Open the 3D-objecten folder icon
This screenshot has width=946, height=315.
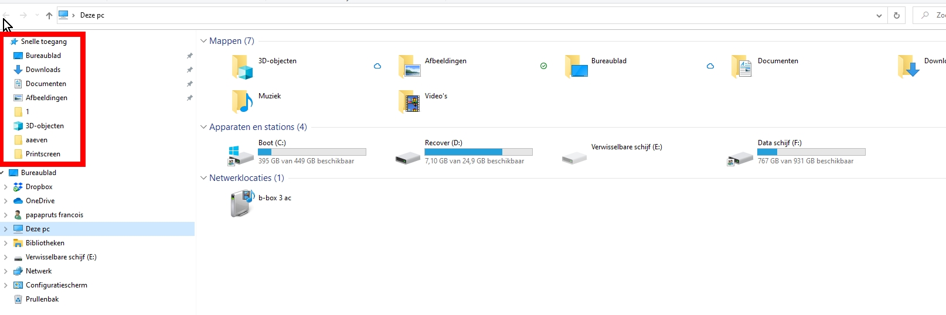tap(242, 67)
